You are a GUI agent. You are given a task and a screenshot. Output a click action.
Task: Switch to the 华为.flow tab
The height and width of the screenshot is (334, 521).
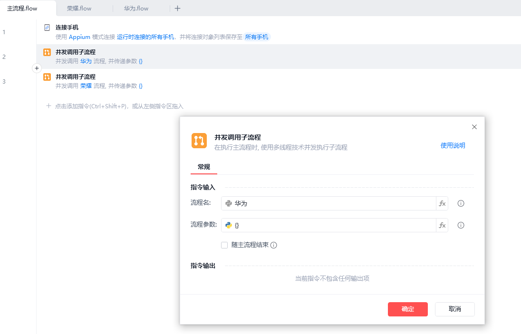point(136,9)
